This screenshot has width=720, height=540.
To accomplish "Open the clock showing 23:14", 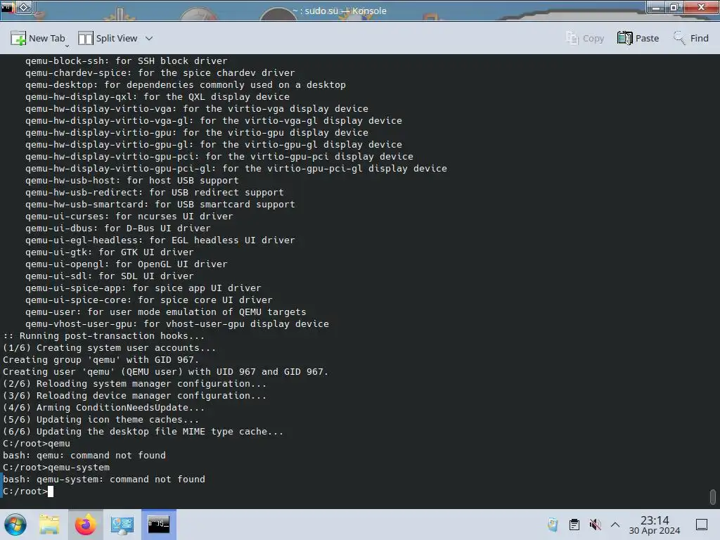I will (655, 525).
